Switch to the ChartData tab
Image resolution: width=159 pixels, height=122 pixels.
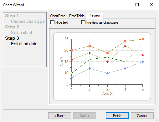click(x=58, y=16)
